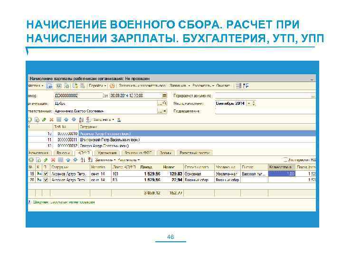342x256 pixels.
Task: Click the edit pencil icon in employees toolbar
Action: click(x=44, y=120)
